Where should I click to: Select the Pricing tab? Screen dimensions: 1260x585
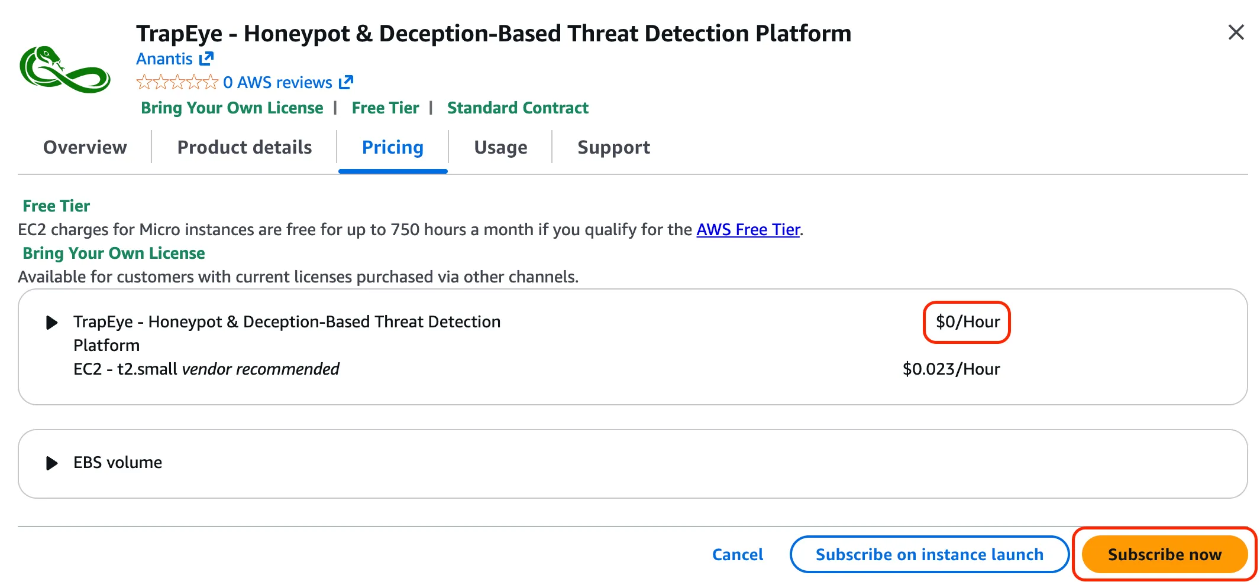click(393, 147)
